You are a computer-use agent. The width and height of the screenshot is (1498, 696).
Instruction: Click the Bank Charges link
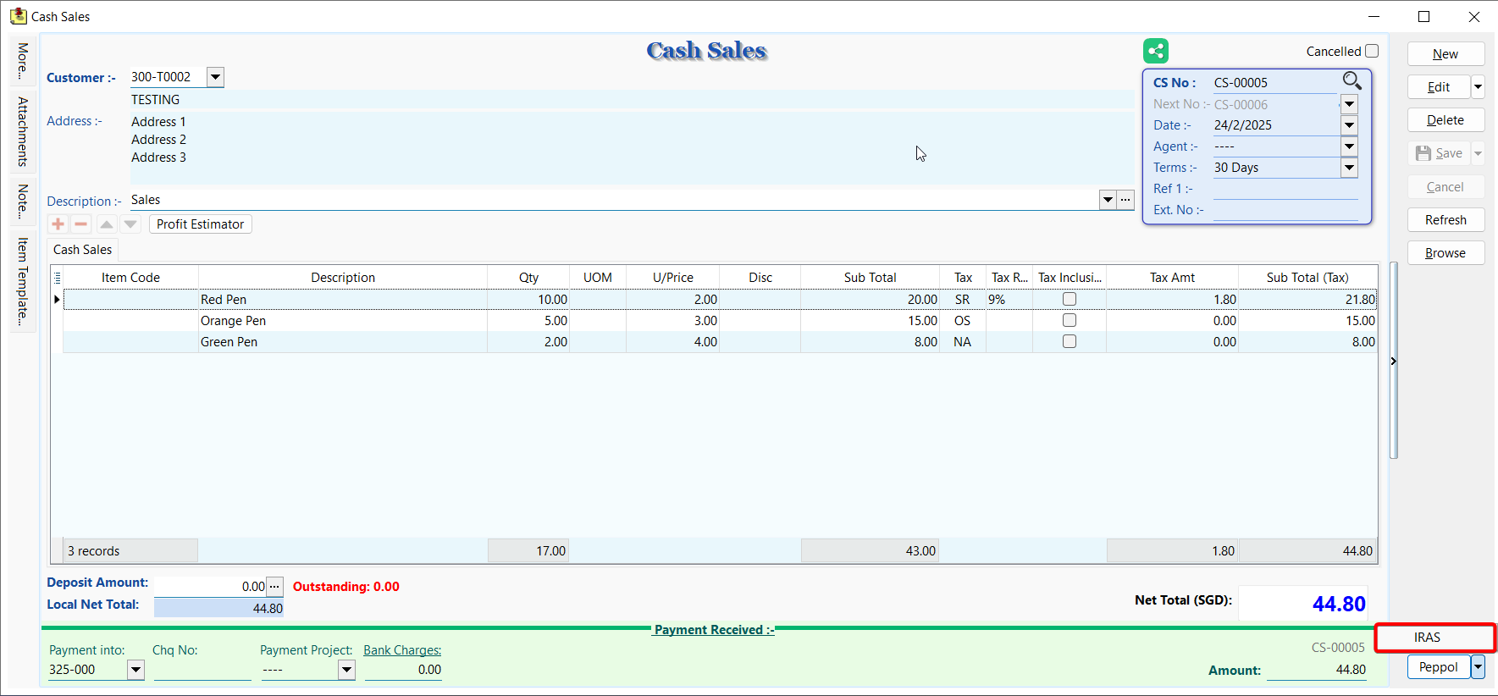[402, 650]
